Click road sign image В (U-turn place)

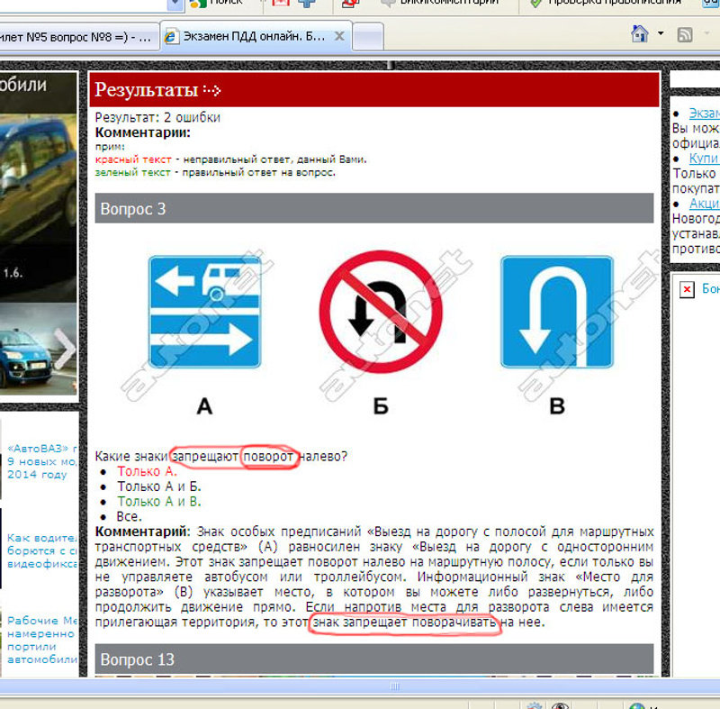[557, 312]
